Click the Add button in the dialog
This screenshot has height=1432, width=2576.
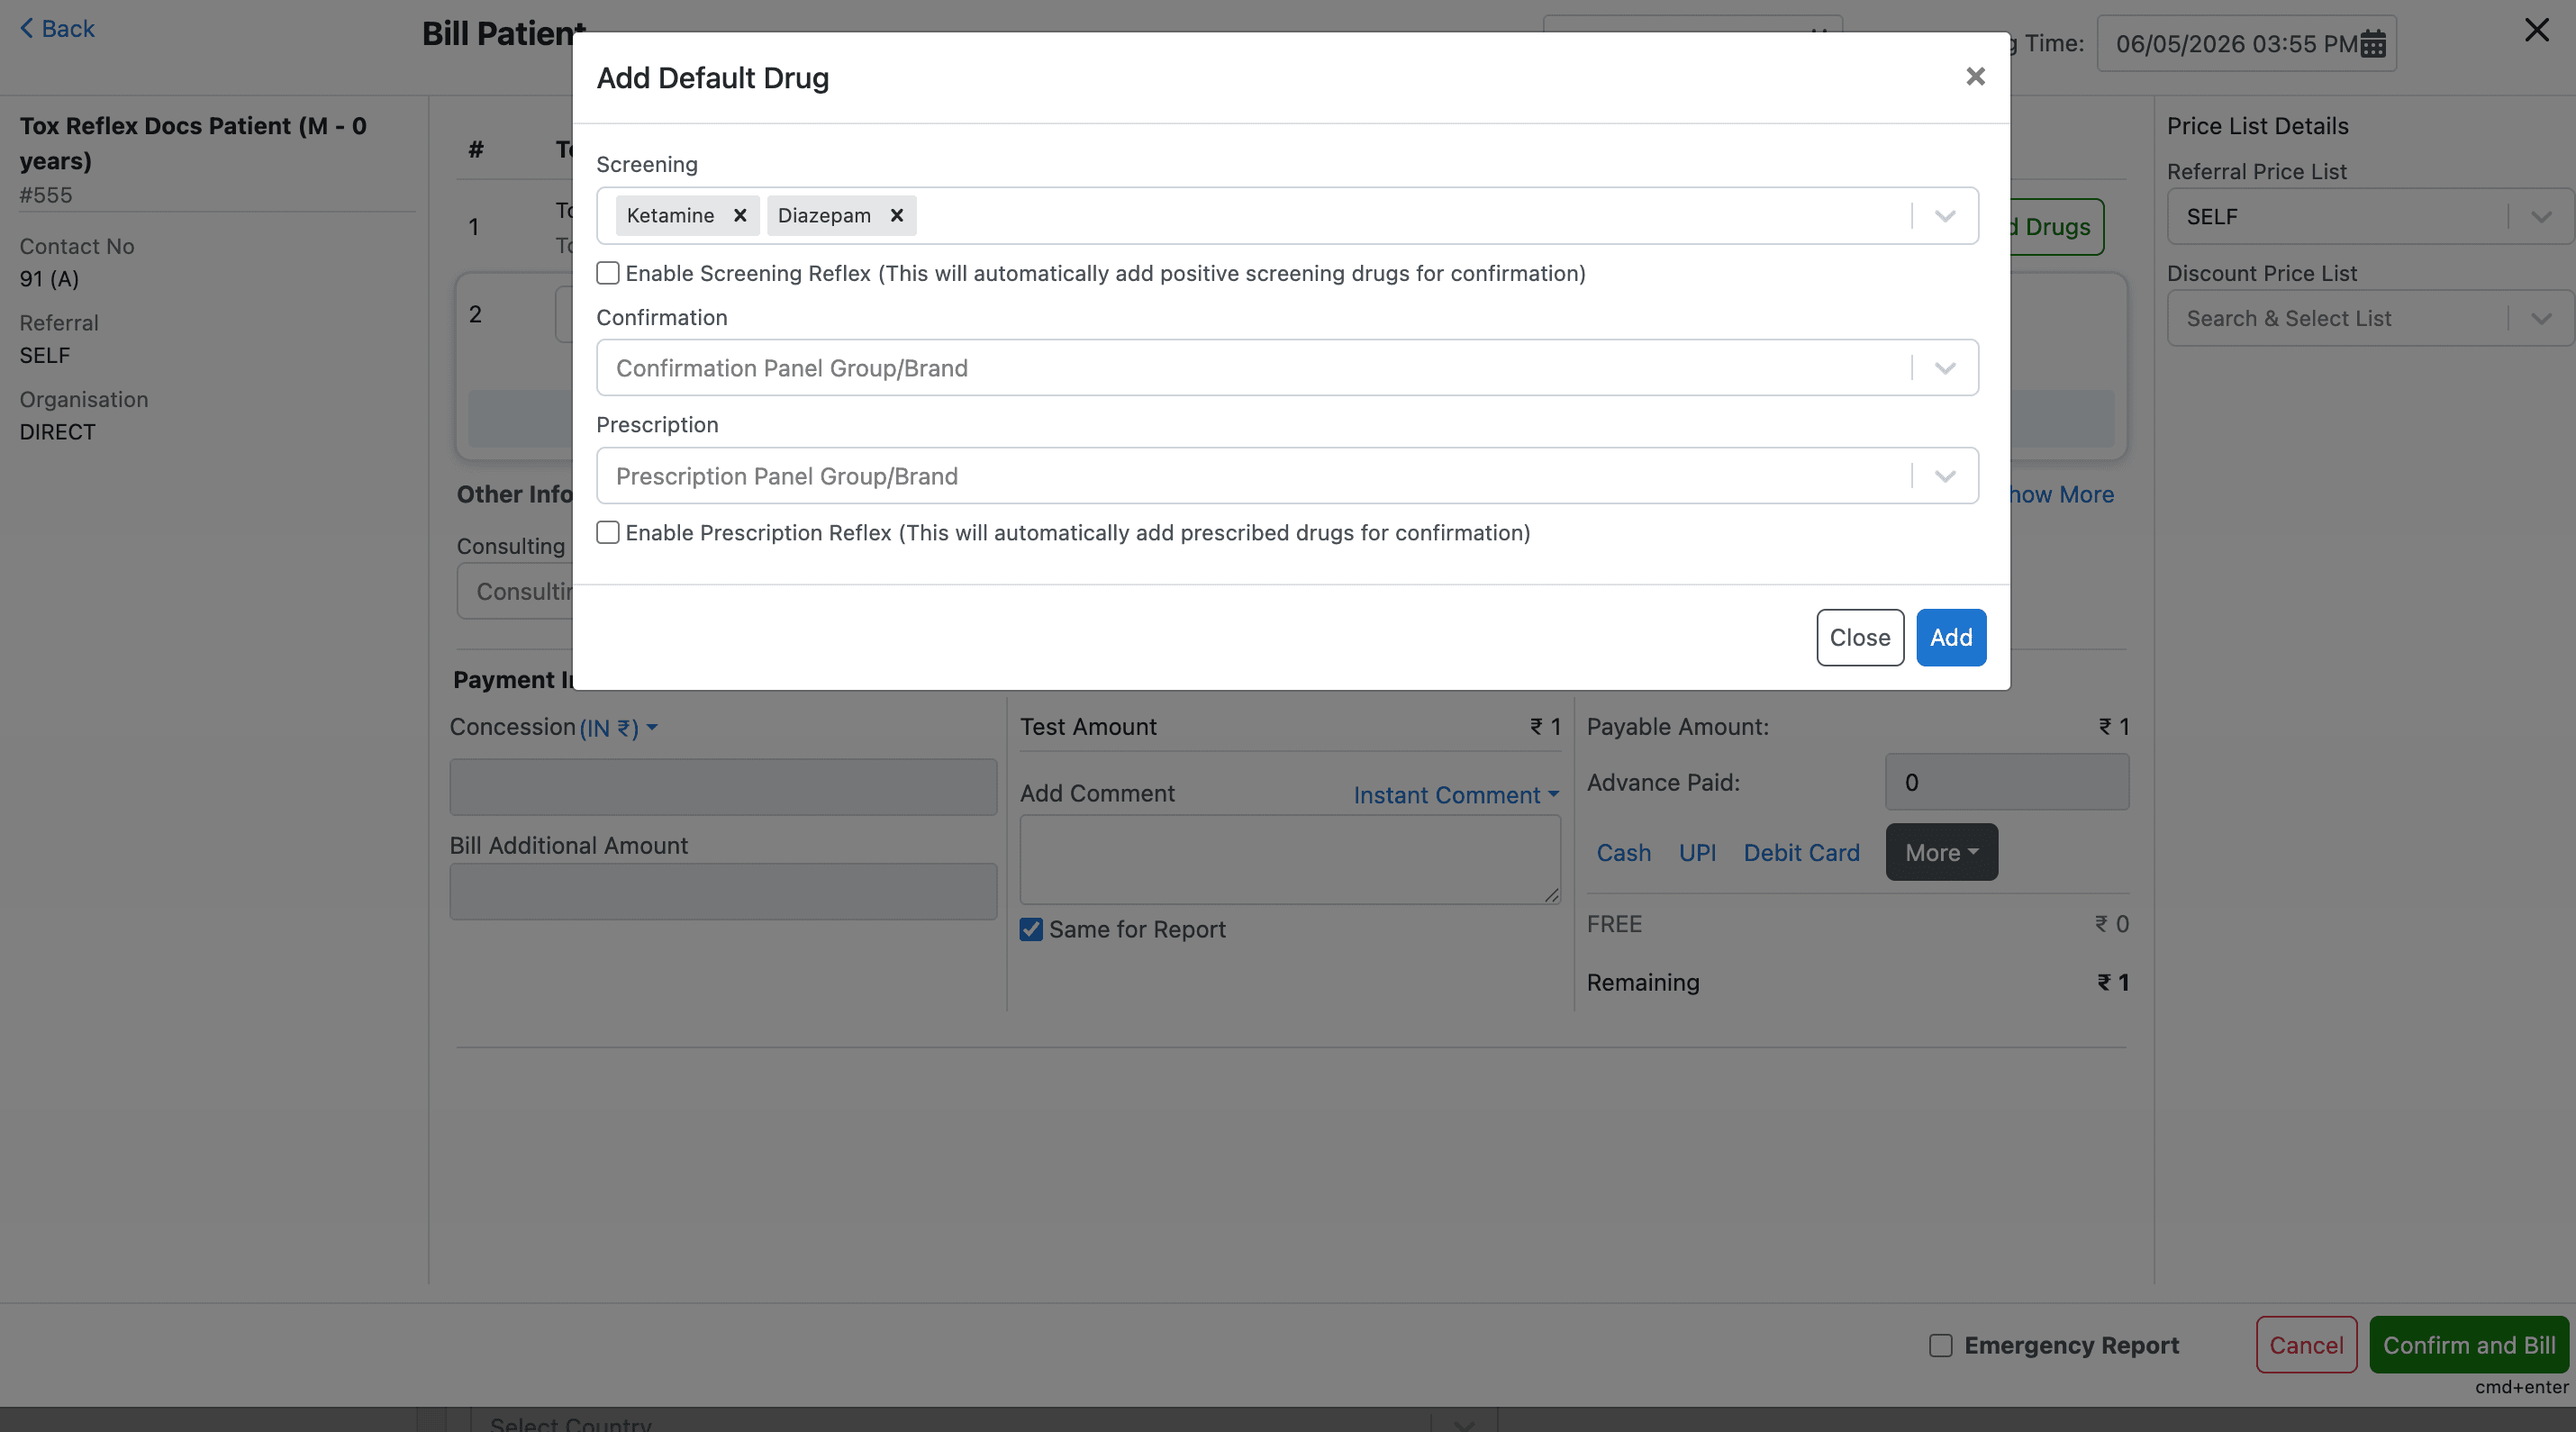click(x=1951, y=638)
